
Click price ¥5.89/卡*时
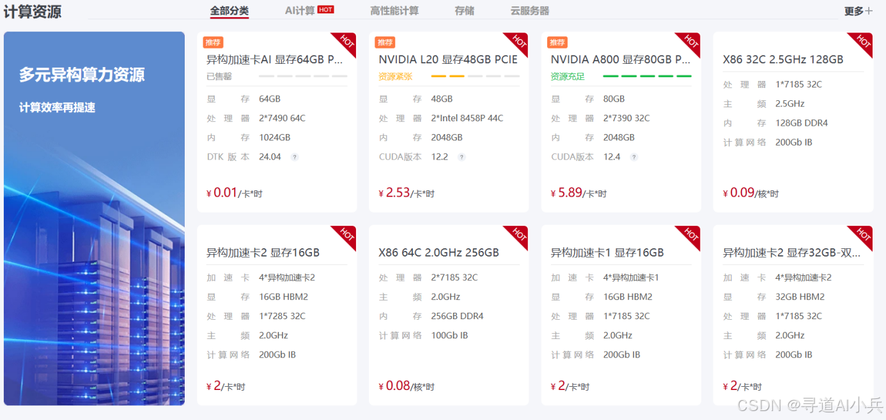(x=579, y=193)
